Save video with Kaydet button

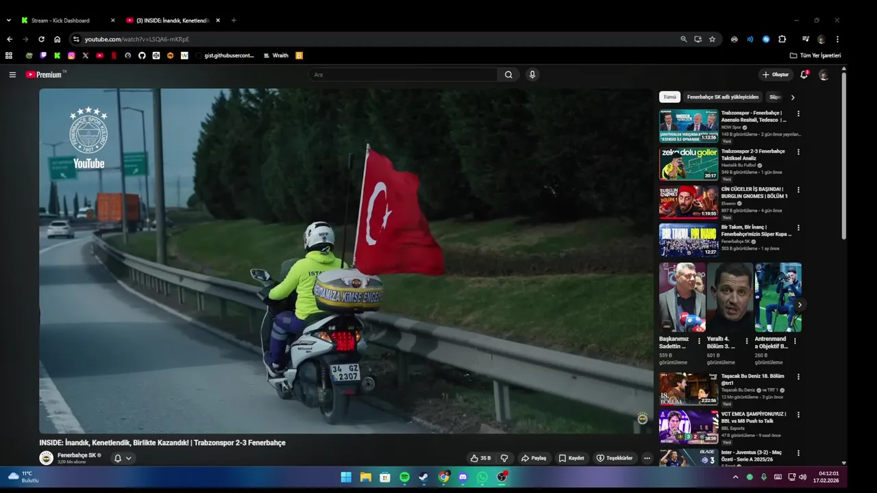point(571,458)
